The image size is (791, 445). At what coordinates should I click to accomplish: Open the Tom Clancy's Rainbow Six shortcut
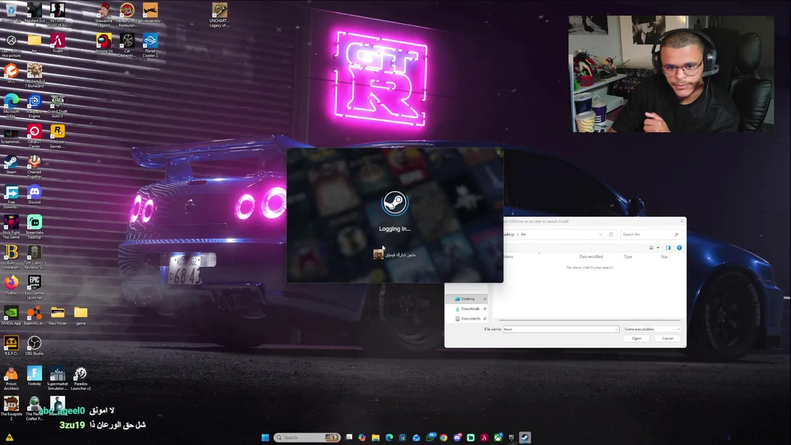tap(34, 257)
